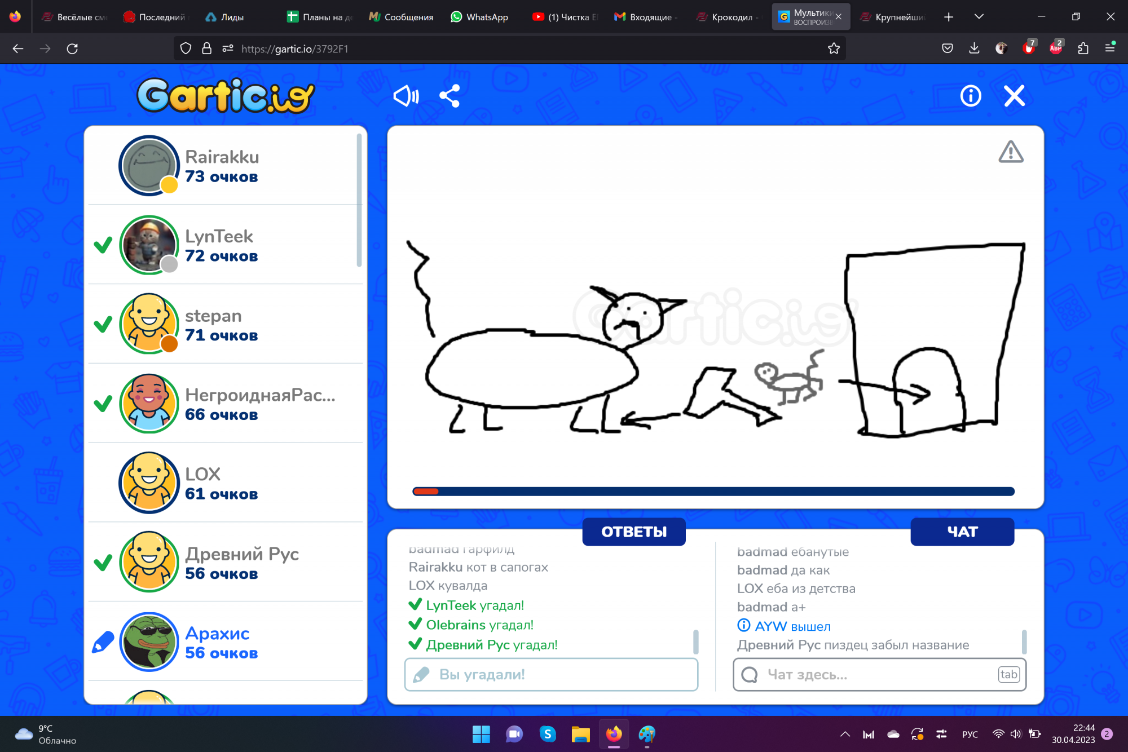Image resolution: width=1128 pixels, height=752 pixels.
Task: Show hidden system tray icons chevron
Action: (845, 734)
